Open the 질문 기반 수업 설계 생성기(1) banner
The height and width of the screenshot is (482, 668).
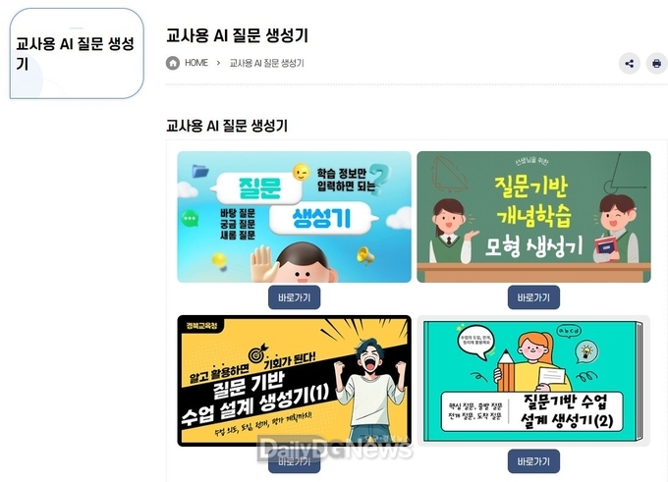(295, 381)
